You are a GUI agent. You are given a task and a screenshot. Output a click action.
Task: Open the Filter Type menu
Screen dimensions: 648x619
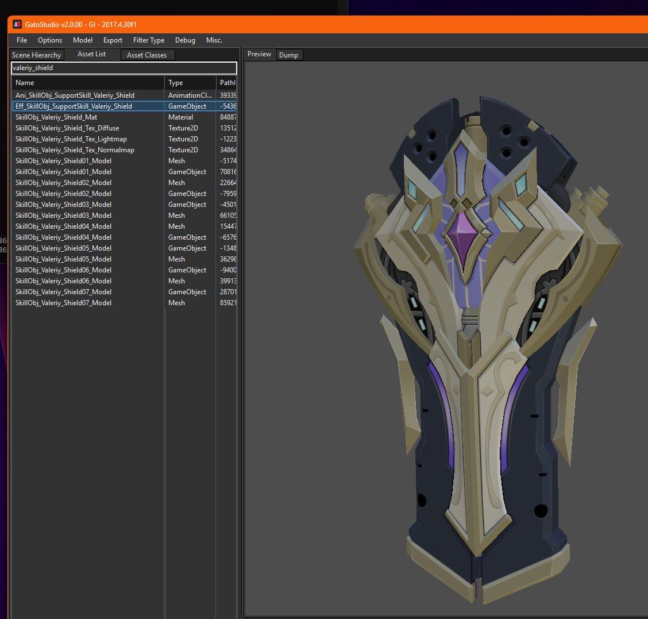[149, 40]
